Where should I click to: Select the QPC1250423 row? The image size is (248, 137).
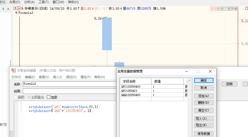point(154,91)
